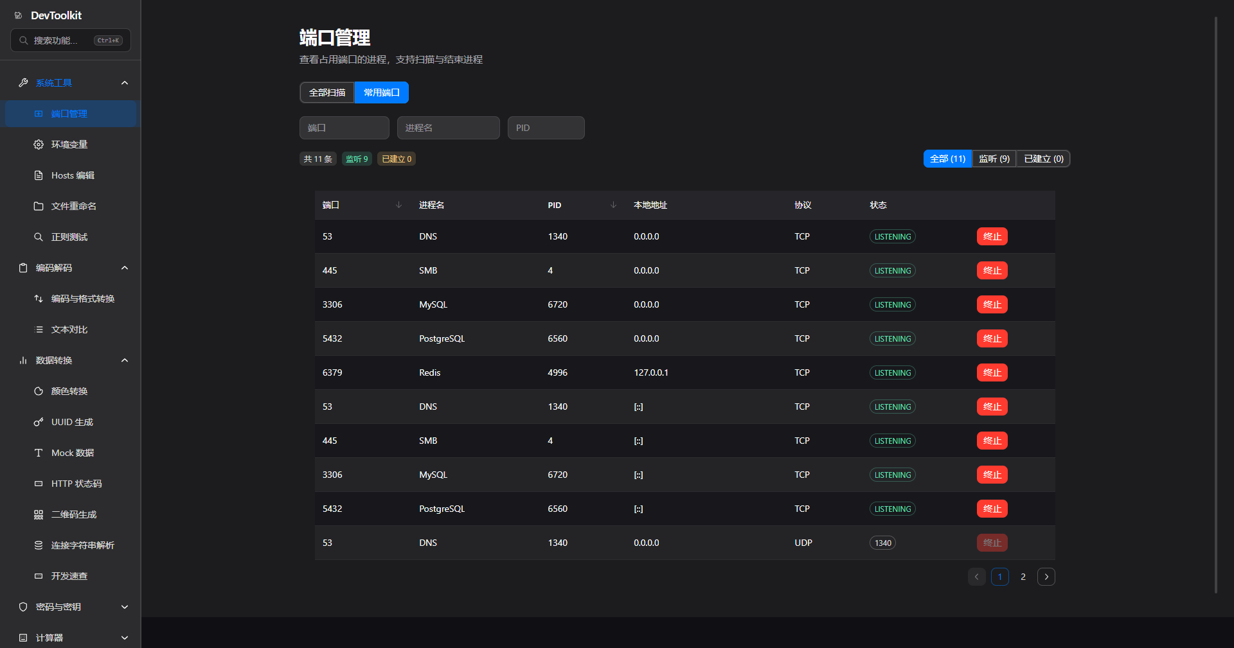Select the 文件重命名 folder icon
This screenshot has height=648, width=1234.
(39, 206)
